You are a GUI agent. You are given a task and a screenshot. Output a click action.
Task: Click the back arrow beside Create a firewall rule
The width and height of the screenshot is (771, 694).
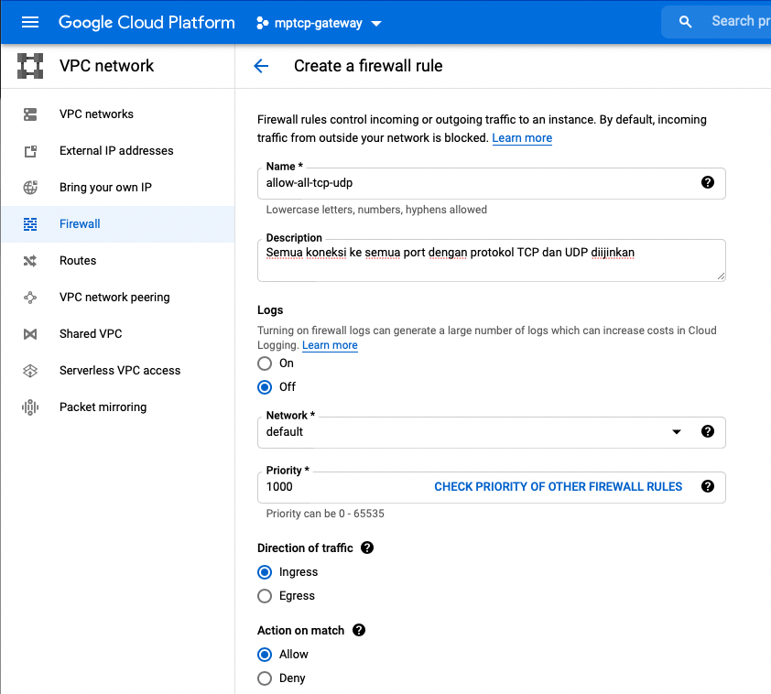[261, 66]
